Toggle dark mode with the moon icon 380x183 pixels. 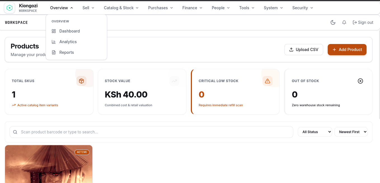click(x=333, y=22)
